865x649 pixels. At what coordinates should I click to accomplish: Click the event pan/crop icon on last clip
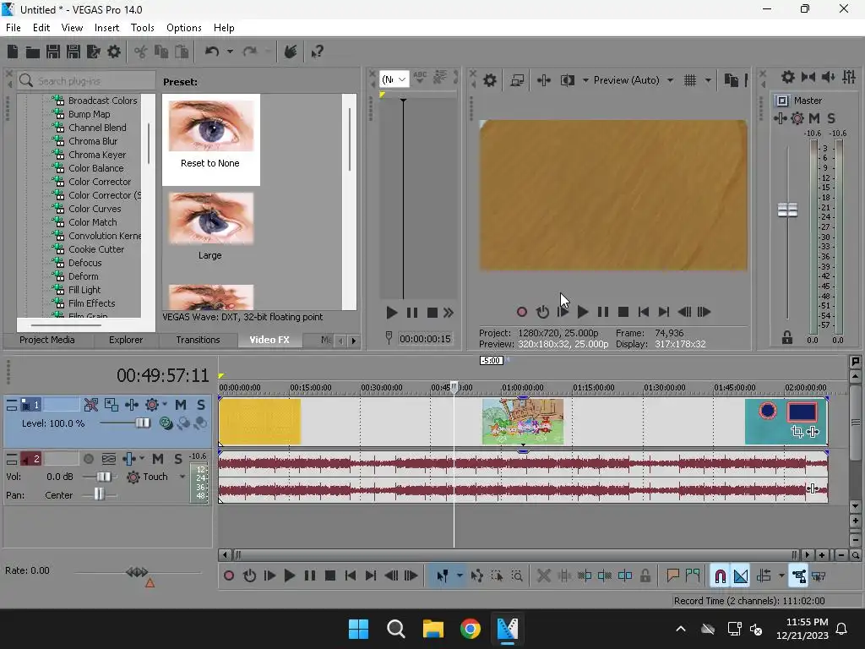point(797,432)
